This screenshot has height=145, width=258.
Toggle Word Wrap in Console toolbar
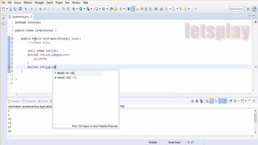coord(216,101)
